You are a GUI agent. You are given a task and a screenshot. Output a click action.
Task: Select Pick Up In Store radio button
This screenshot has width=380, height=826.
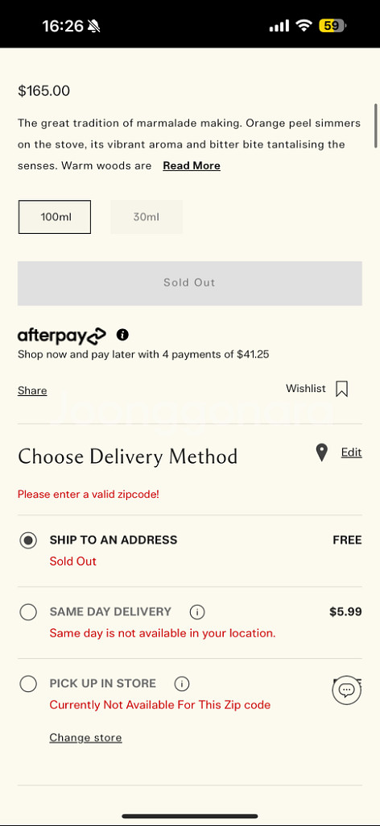point(28,684)
